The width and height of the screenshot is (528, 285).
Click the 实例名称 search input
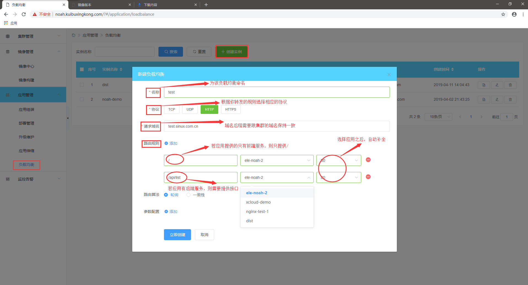pos(125,52)
